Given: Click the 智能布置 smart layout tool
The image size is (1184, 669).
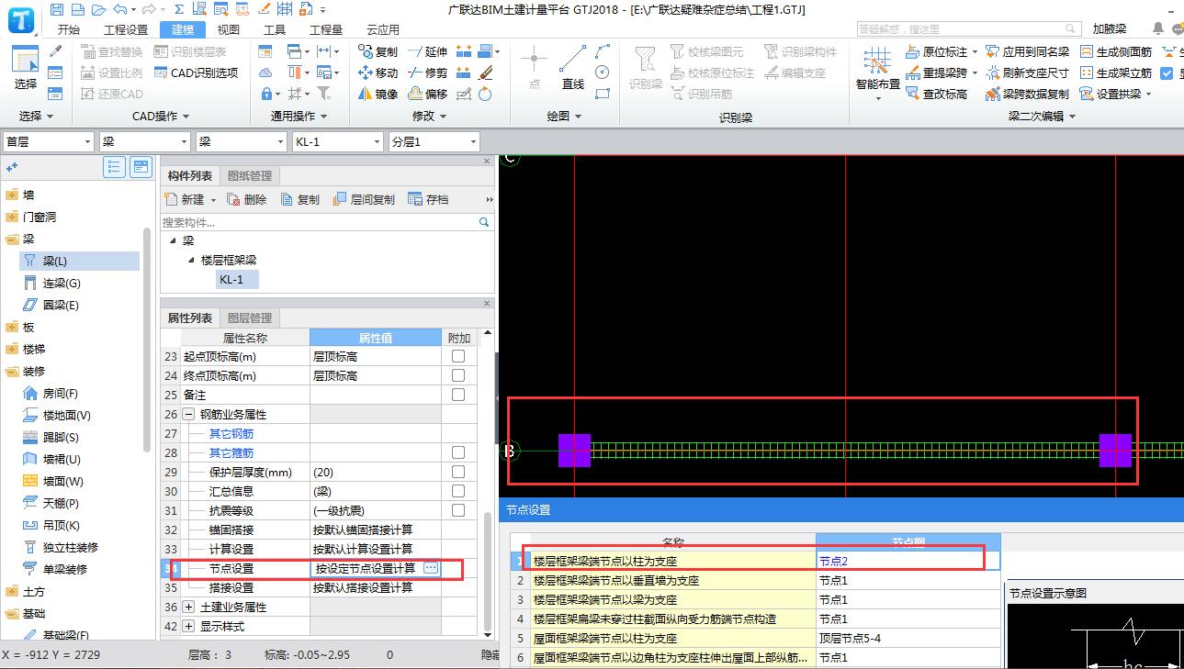Looking at the screenshot, I should point(878,72).
